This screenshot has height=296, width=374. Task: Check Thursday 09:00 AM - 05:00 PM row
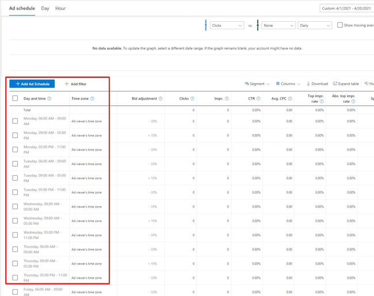point(15,263)
